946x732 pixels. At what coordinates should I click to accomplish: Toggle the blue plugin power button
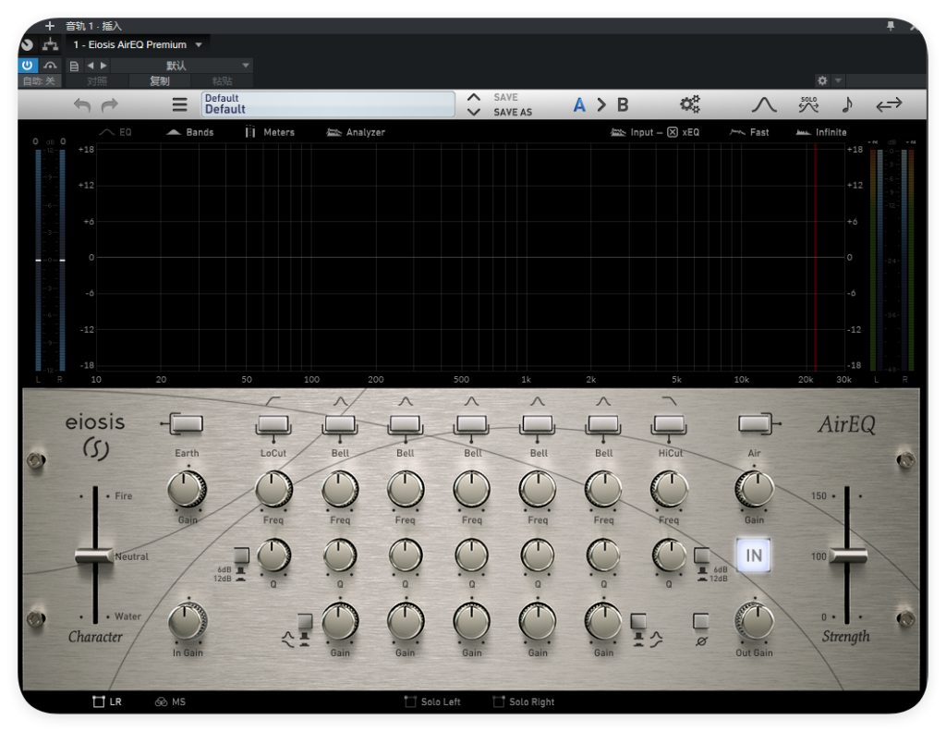click(28, 66)
